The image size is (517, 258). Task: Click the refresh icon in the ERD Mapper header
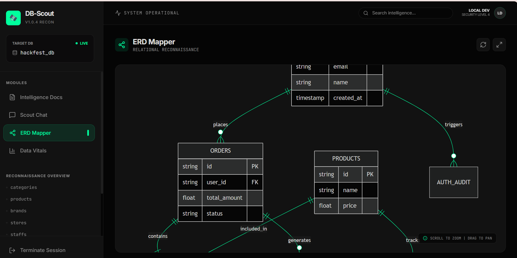coord(483,45)
